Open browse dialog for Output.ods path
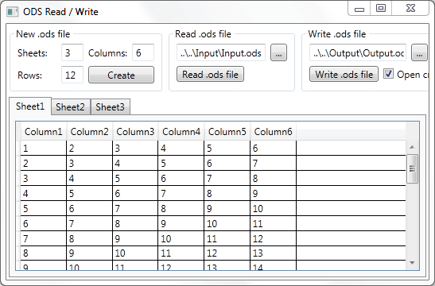The image size is (435, 286). 419,52
